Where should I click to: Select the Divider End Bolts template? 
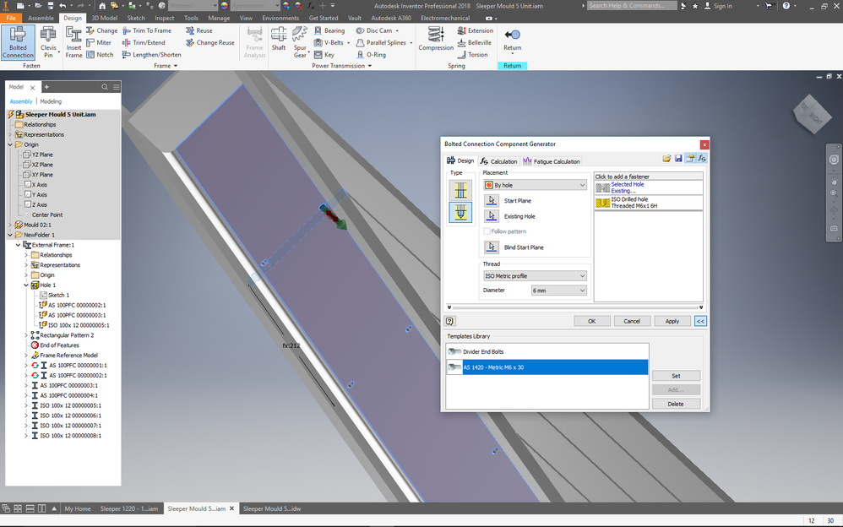tap(547, 351)
